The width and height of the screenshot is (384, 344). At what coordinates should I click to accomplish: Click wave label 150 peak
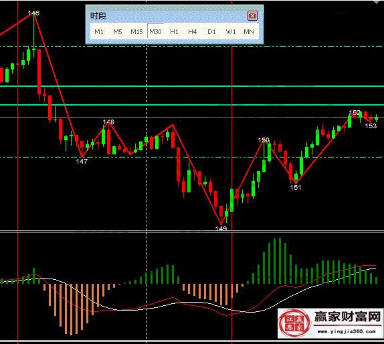pyautogui.click(x=264, y=140)
